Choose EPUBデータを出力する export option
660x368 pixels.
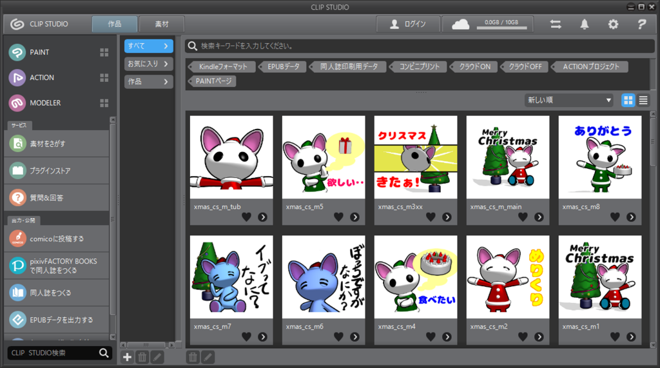[x=57, y=320]
